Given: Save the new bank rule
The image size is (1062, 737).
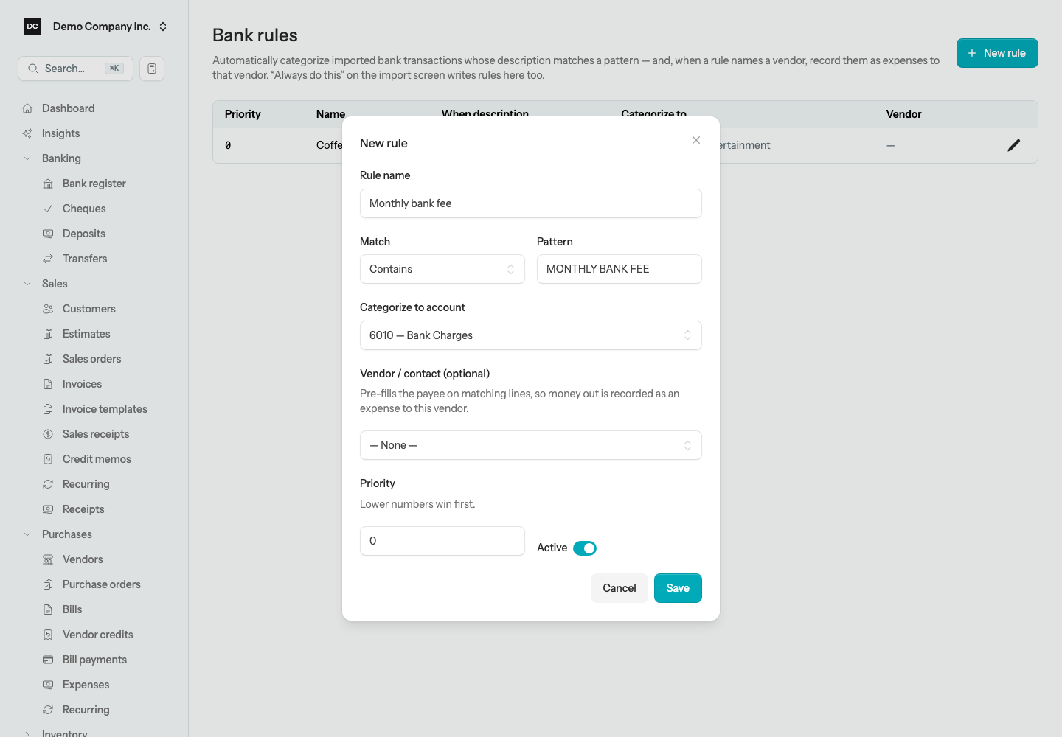Looking at the screenshot, I should click(678, 588).
